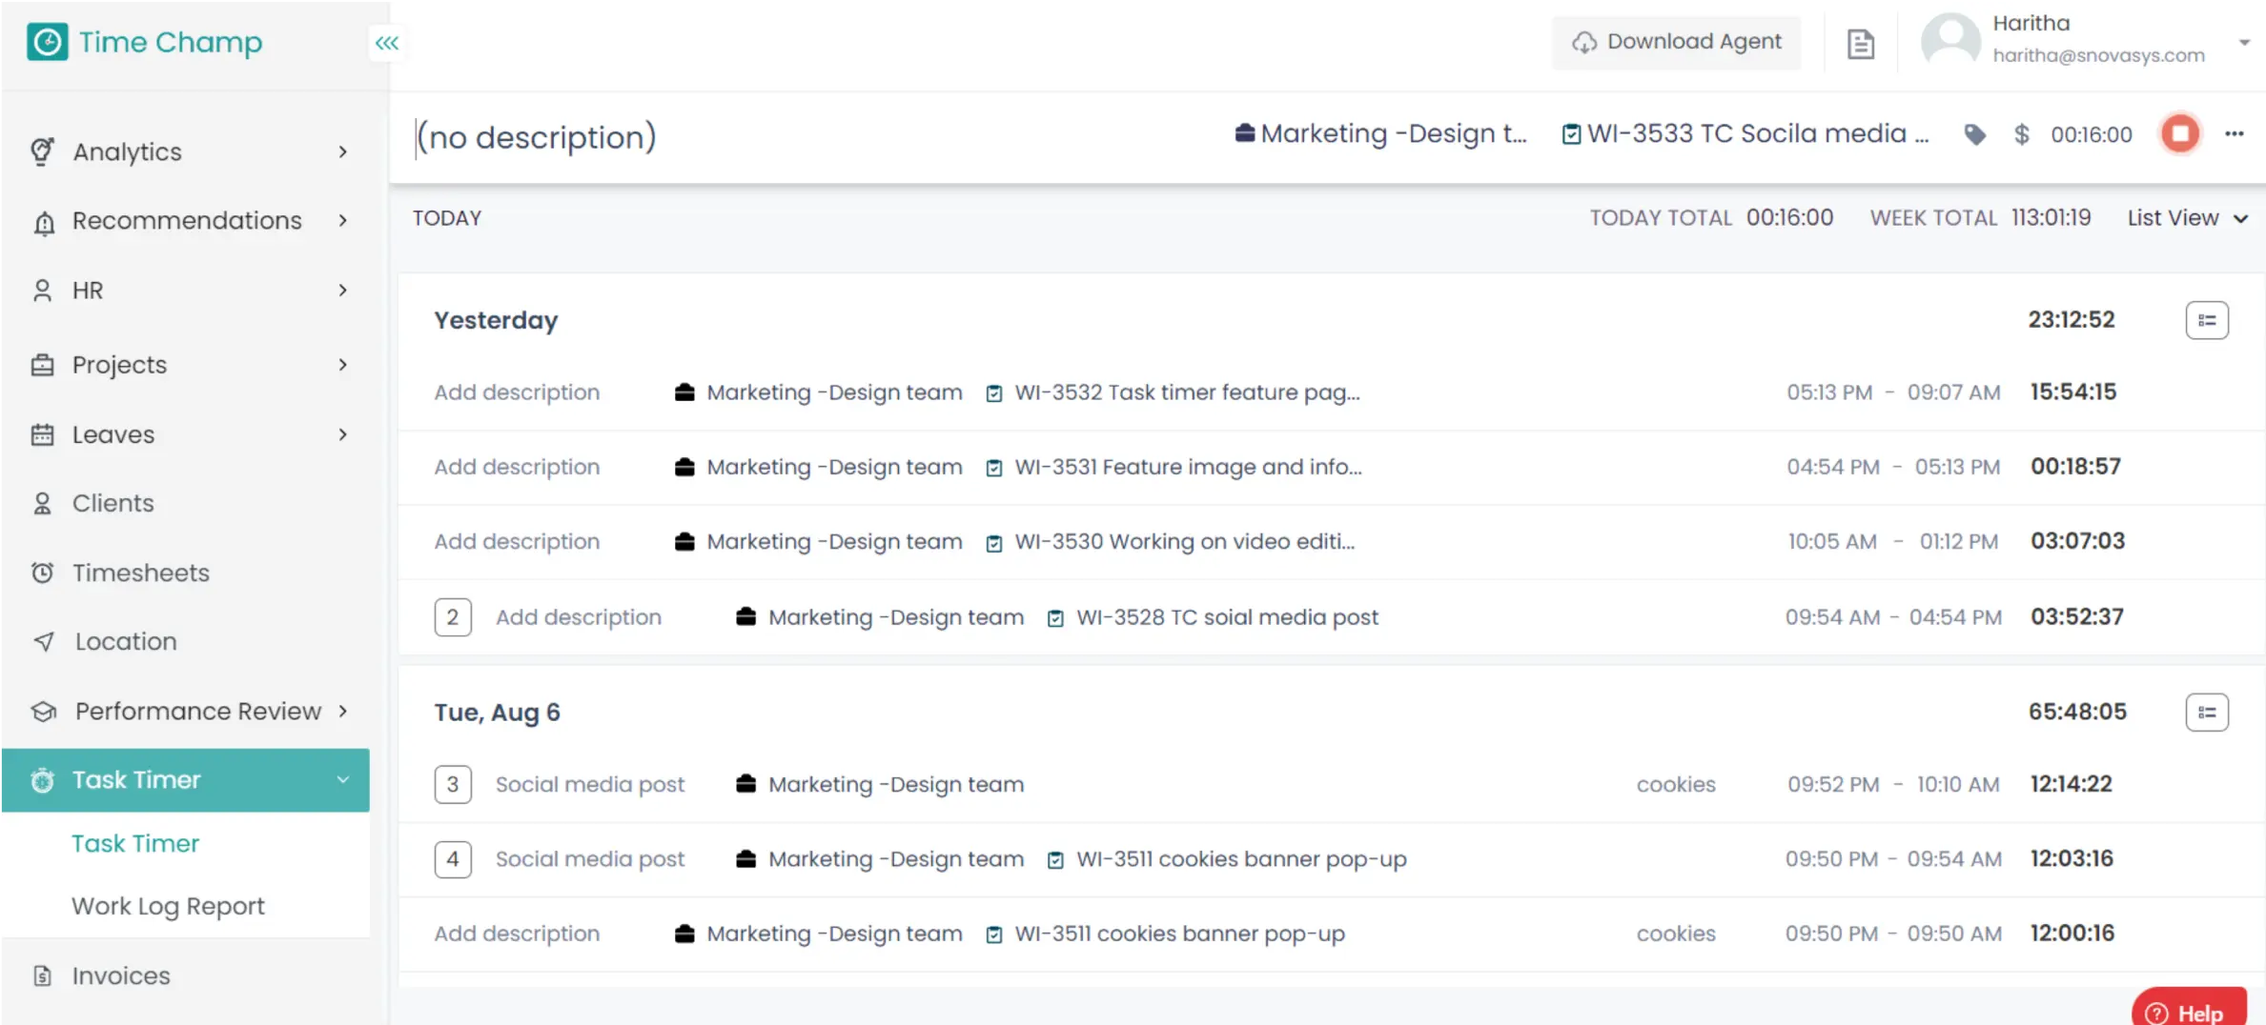Click Tue, Aug 6 bulk edit list icon
Viewport: 2266px width, 1025px height.
pyautogui.click(x=2207, y=713)
